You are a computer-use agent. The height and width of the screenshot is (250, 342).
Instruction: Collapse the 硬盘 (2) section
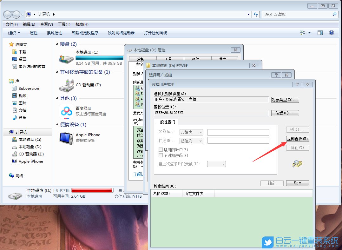tap(56, 44)
